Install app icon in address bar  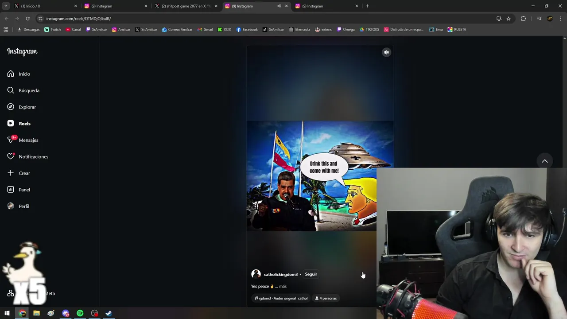(x=499, y=19)
